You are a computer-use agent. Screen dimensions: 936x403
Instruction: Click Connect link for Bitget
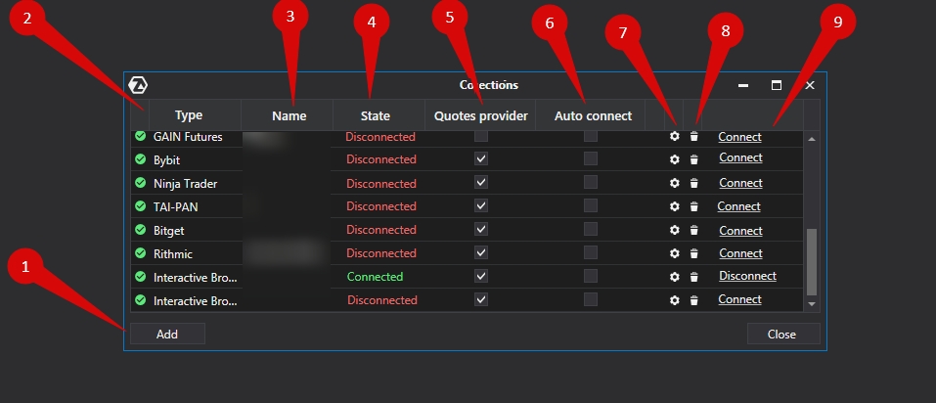point(740,230)
